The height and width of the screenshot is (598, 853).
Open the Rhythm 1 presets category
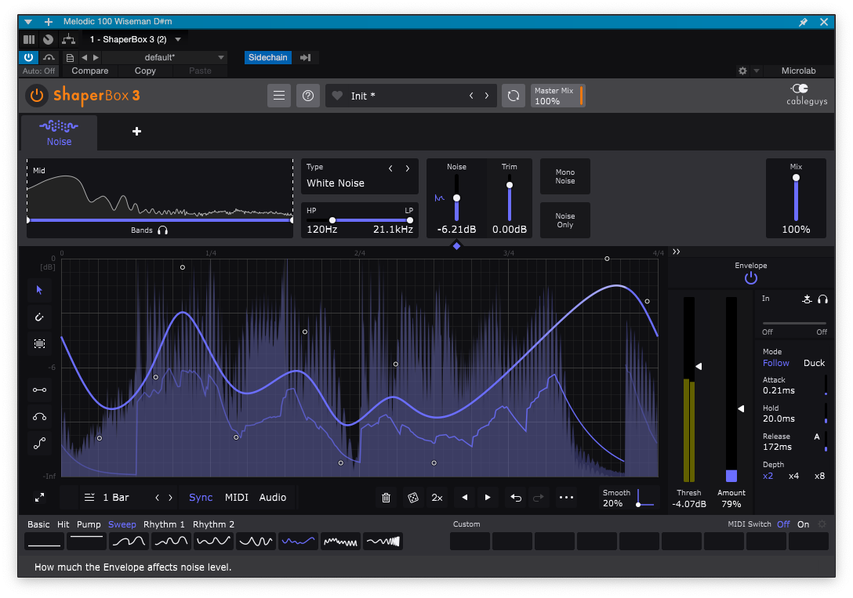click(164, 524)
